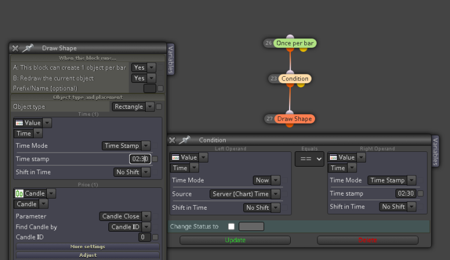The image size is (450, 260).
Task: Click the Change Status color field
Action: click(251, 226)
